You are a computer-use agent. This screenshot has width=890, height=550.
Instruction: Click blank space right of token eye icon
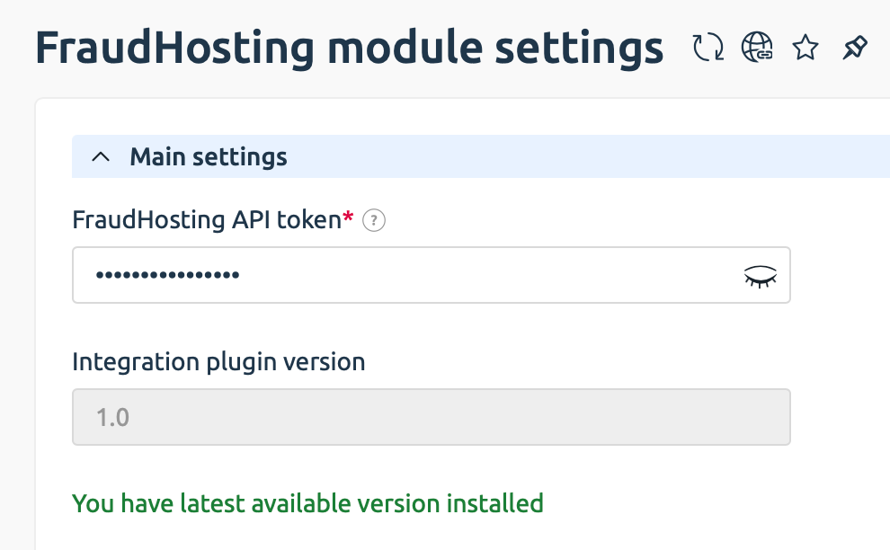(x=840, y=275)
